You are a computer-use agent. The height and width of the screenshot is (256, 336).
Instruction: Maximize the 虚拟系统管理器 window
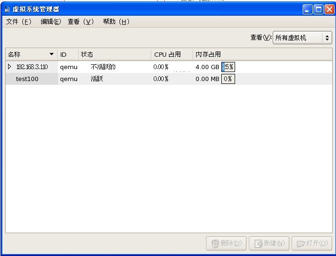318,10
